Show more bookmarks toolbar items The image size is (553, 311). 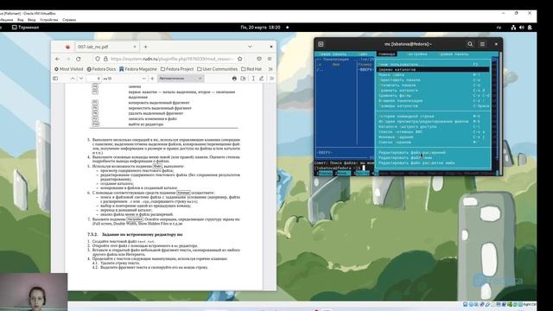[270, 69]
